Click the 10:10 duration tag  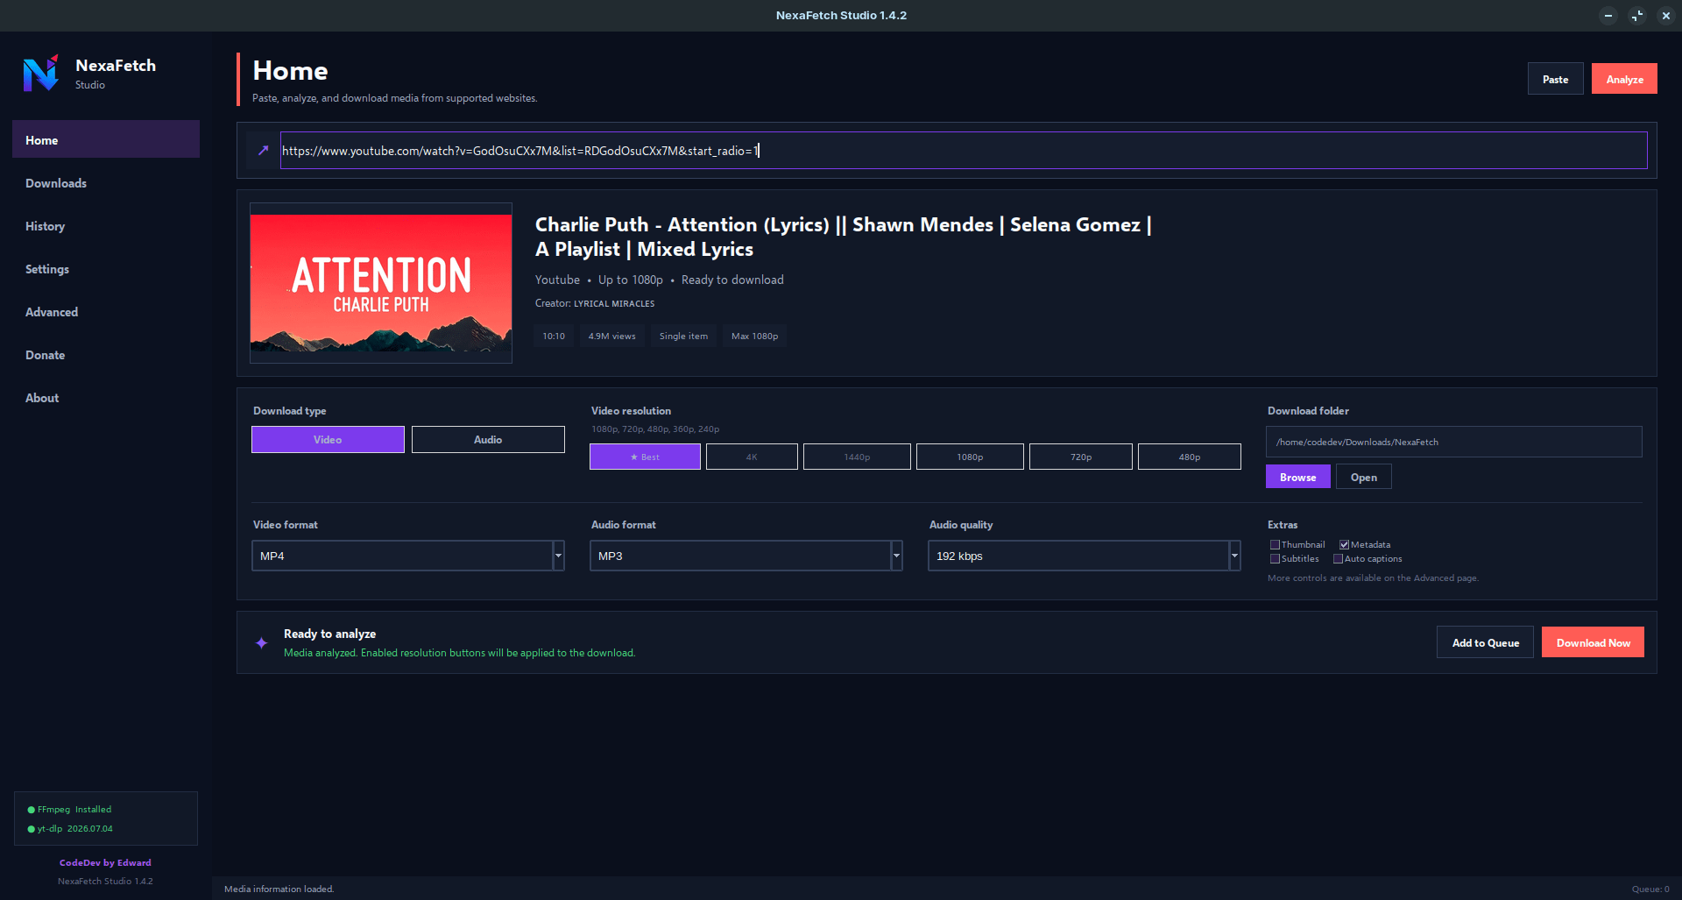tap(554, 337)
